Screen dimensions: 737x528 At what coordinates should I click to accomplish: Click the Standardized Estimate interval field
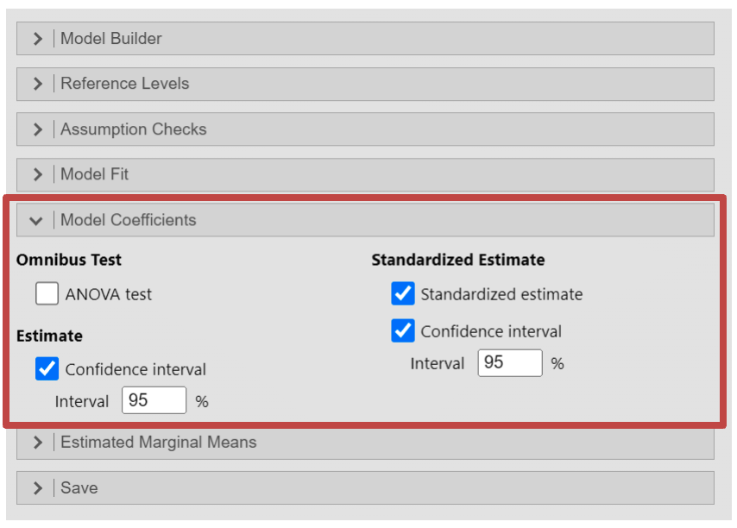(x=510, y=363)
